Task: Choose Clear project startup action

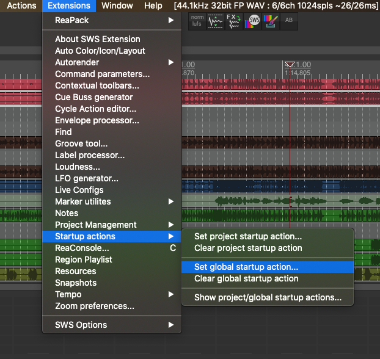Action: (268, 248)
